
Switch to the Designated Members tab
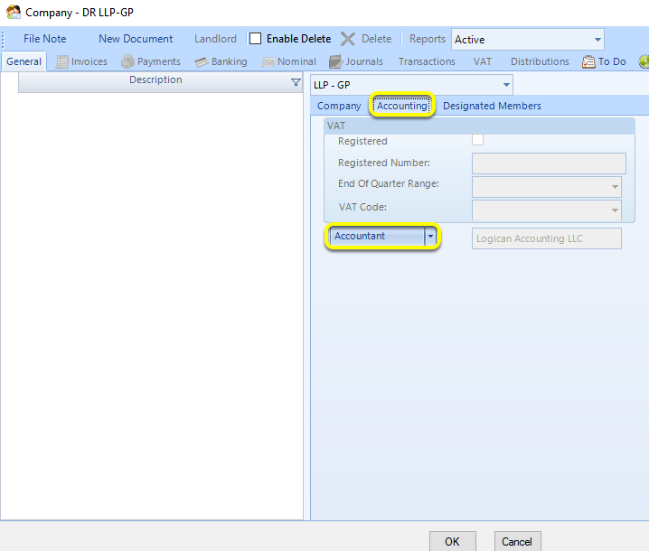point(492,106)
